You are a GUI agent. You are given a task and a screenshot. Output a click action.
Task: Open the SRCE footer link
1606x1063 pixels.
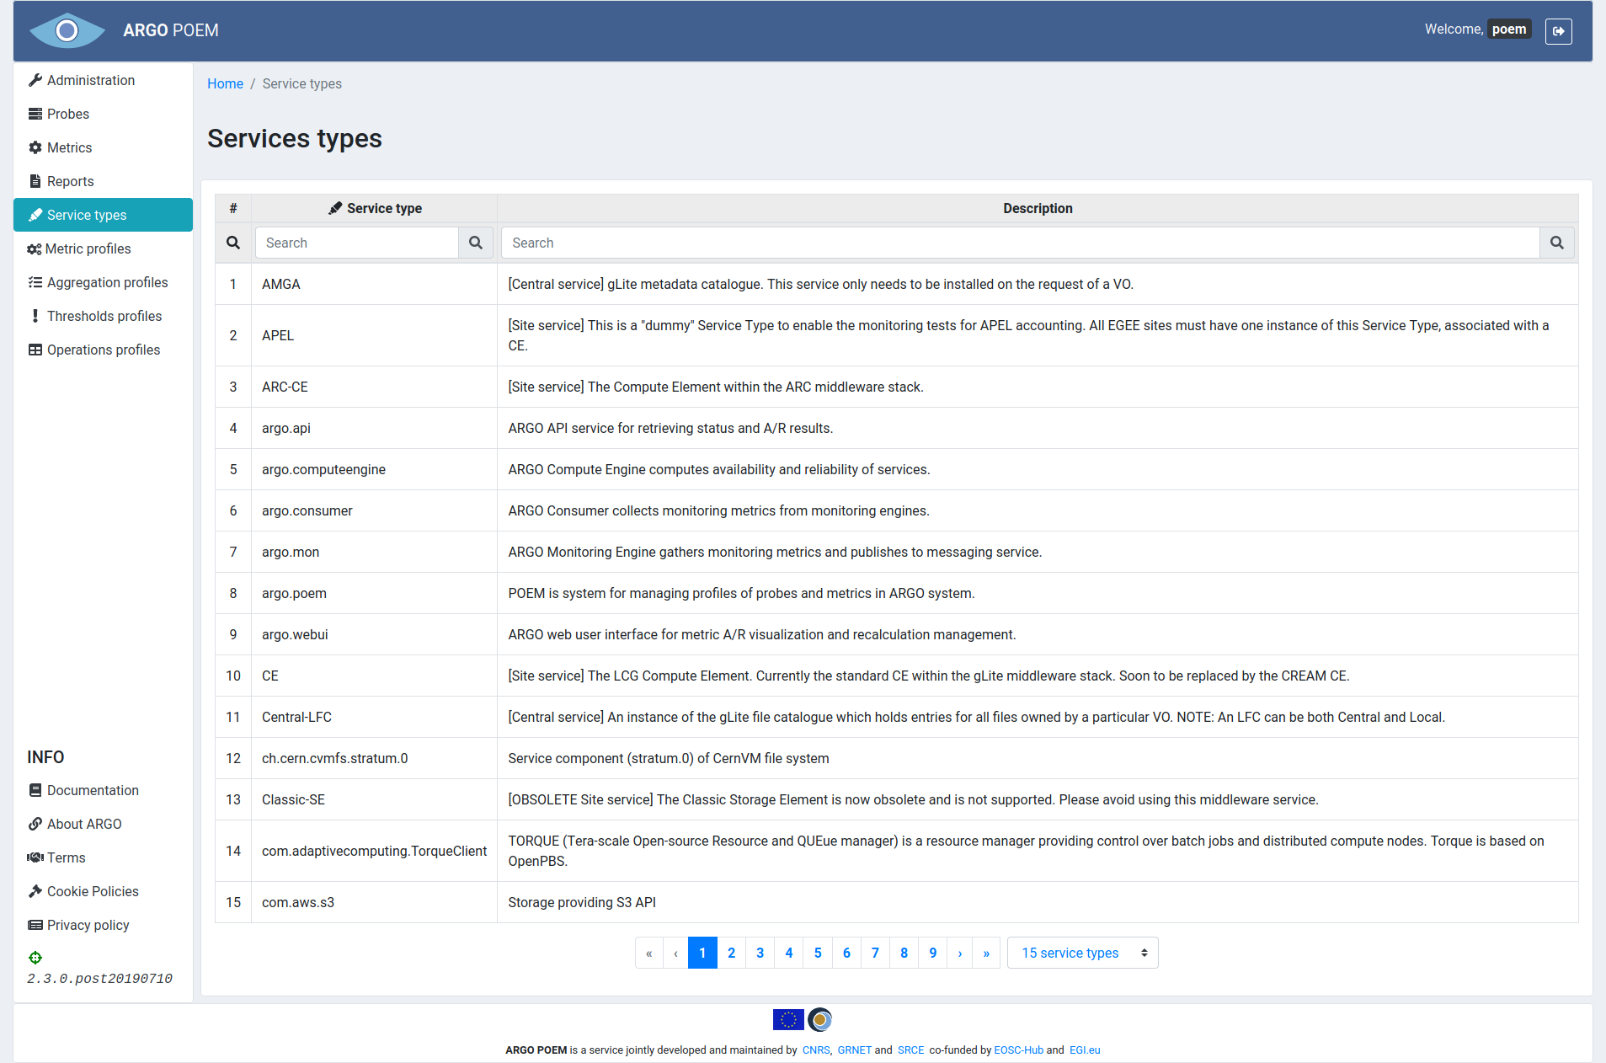(x=910, y=1050)
